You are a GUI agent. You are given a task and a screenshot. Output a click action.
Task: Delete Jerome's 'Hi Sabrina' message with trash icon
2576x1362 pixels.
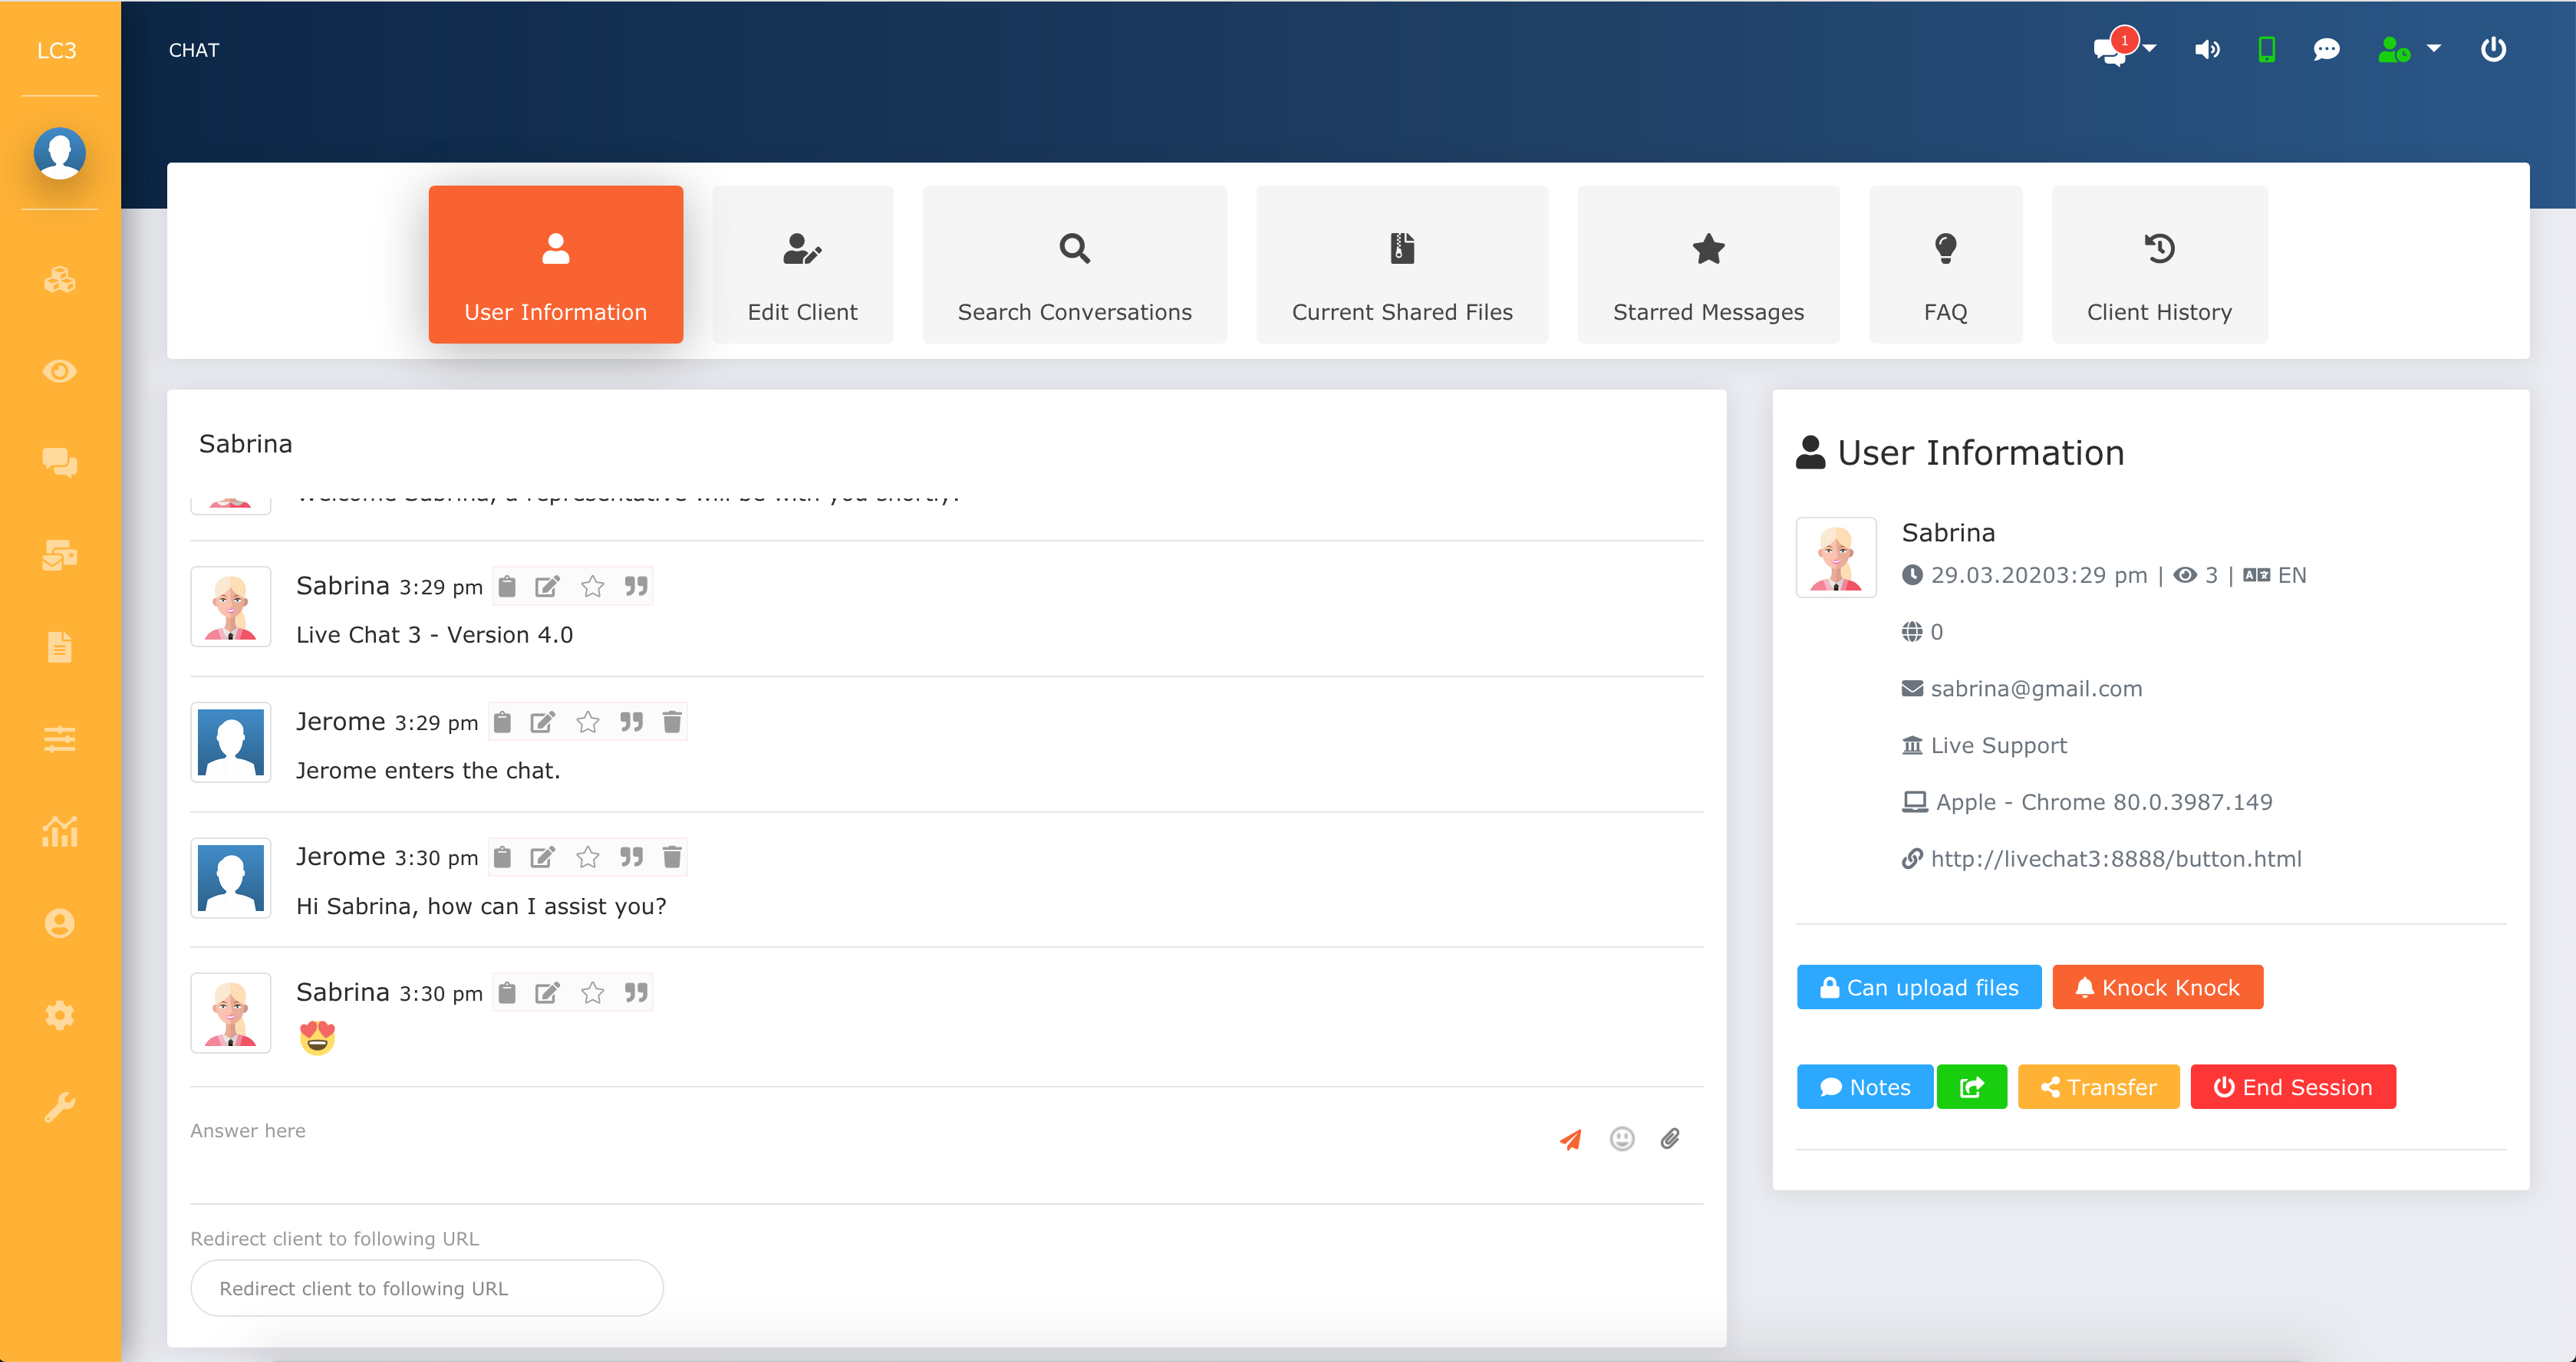click(x=672, y=857)
